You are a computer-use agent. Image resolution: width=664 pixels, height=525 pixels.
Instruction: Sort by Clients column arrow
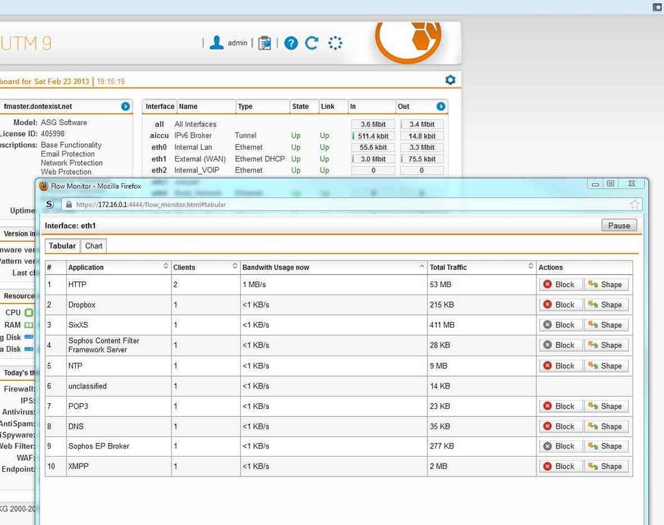click(235, 266)
